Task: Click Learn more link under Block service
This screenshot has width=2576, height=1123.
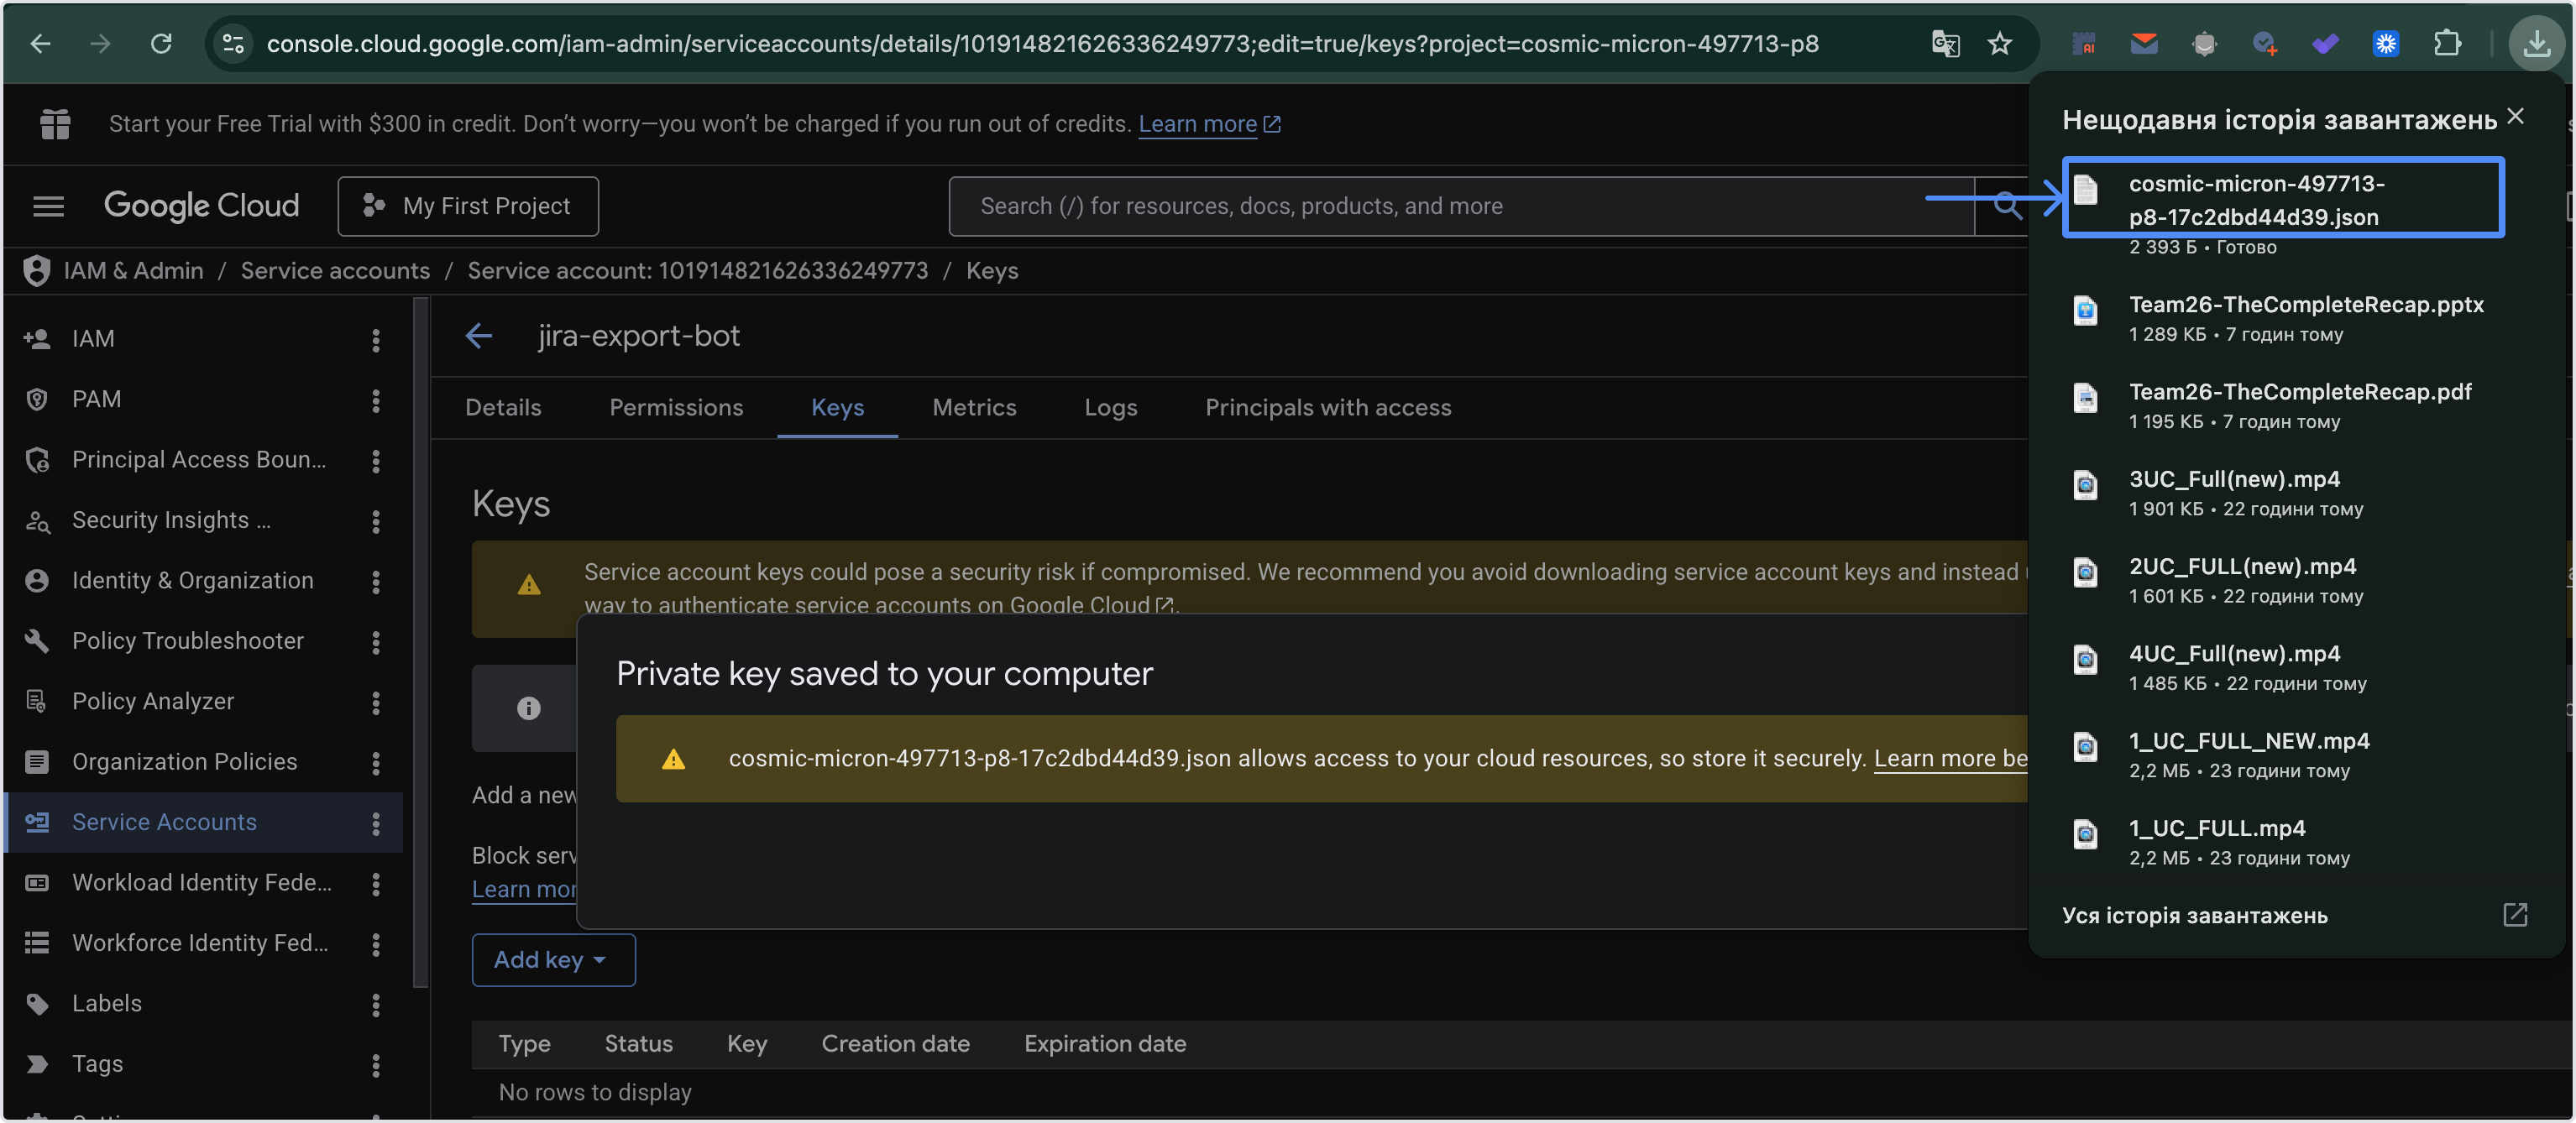Action: tap(524, 889)
